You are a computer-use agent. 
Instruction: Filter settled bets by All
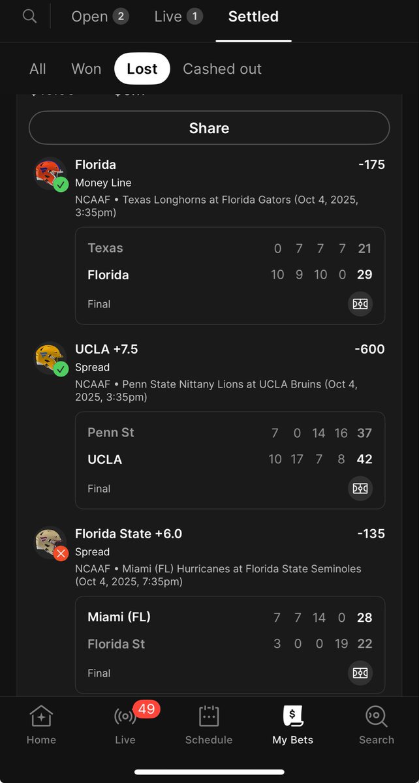pyautogui.click(x=38, y=69)
